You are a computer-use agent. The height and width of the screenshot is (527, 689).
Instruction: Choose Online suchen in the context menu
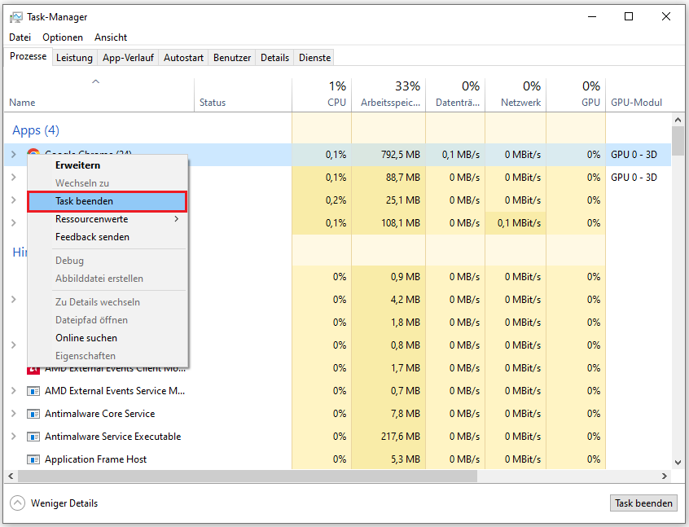[x=108, y=338]
